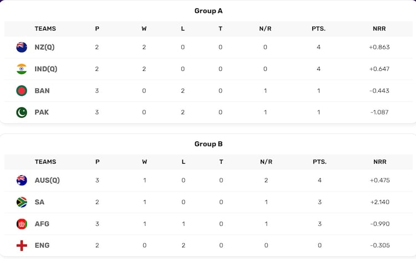Viewport: 416px width, 259px height.
Task: Select the Group B heading
Action: [209, 144]
